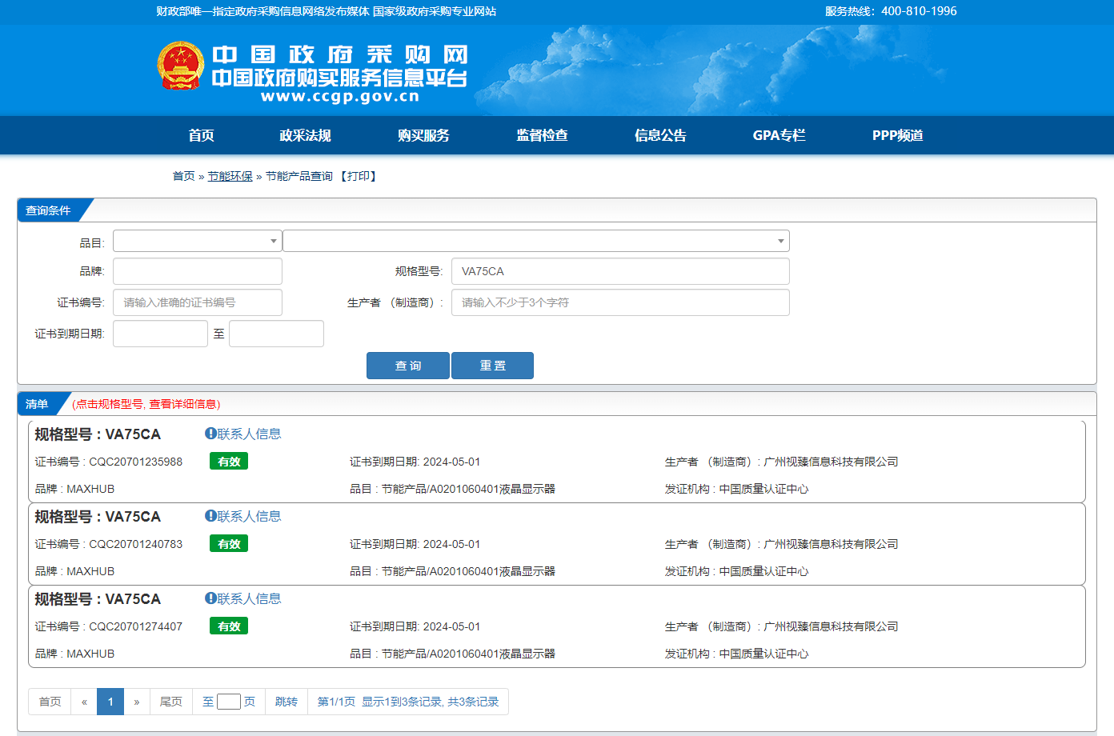Click the national emblem logo
1114x736 pixels.
coord(181,66)
